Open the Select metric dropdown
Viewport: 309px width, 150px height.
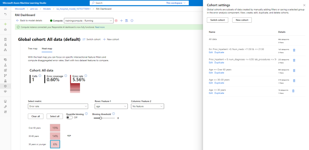pyautogui.click(x=58, y=106)
